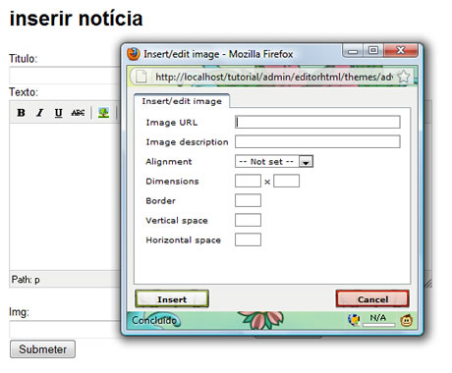Toggle strikethrough (ABC) formatting
The width and height of the screenshot is (452, 373).
point(78,113)
